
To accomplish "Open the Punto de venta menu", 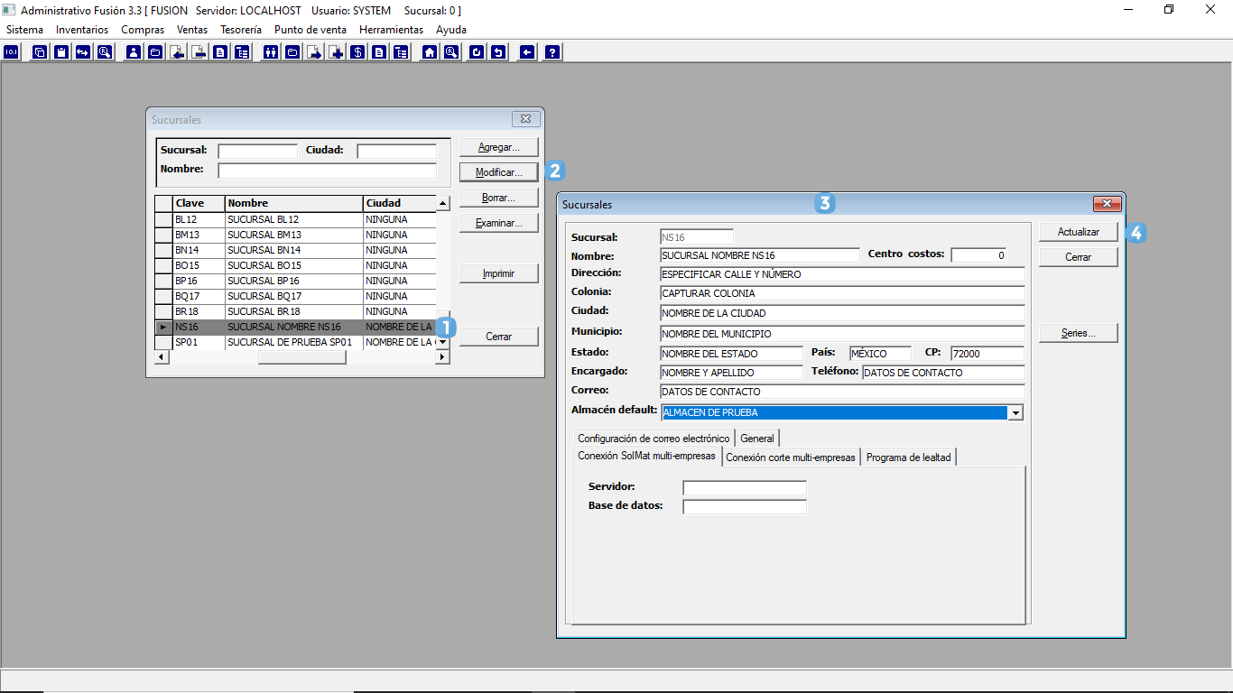I will click(311, 30).
